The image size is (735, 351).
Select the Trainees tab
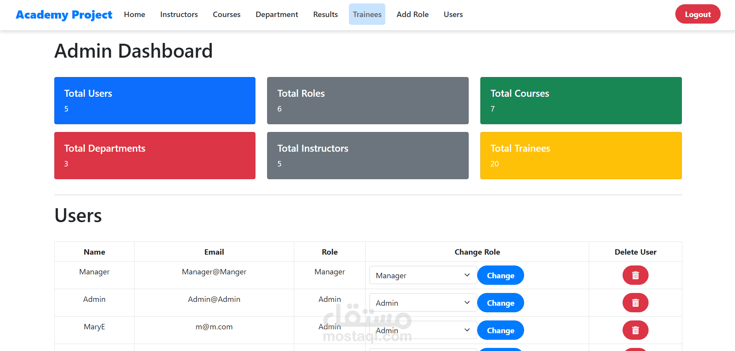click(x=367, y=14)
